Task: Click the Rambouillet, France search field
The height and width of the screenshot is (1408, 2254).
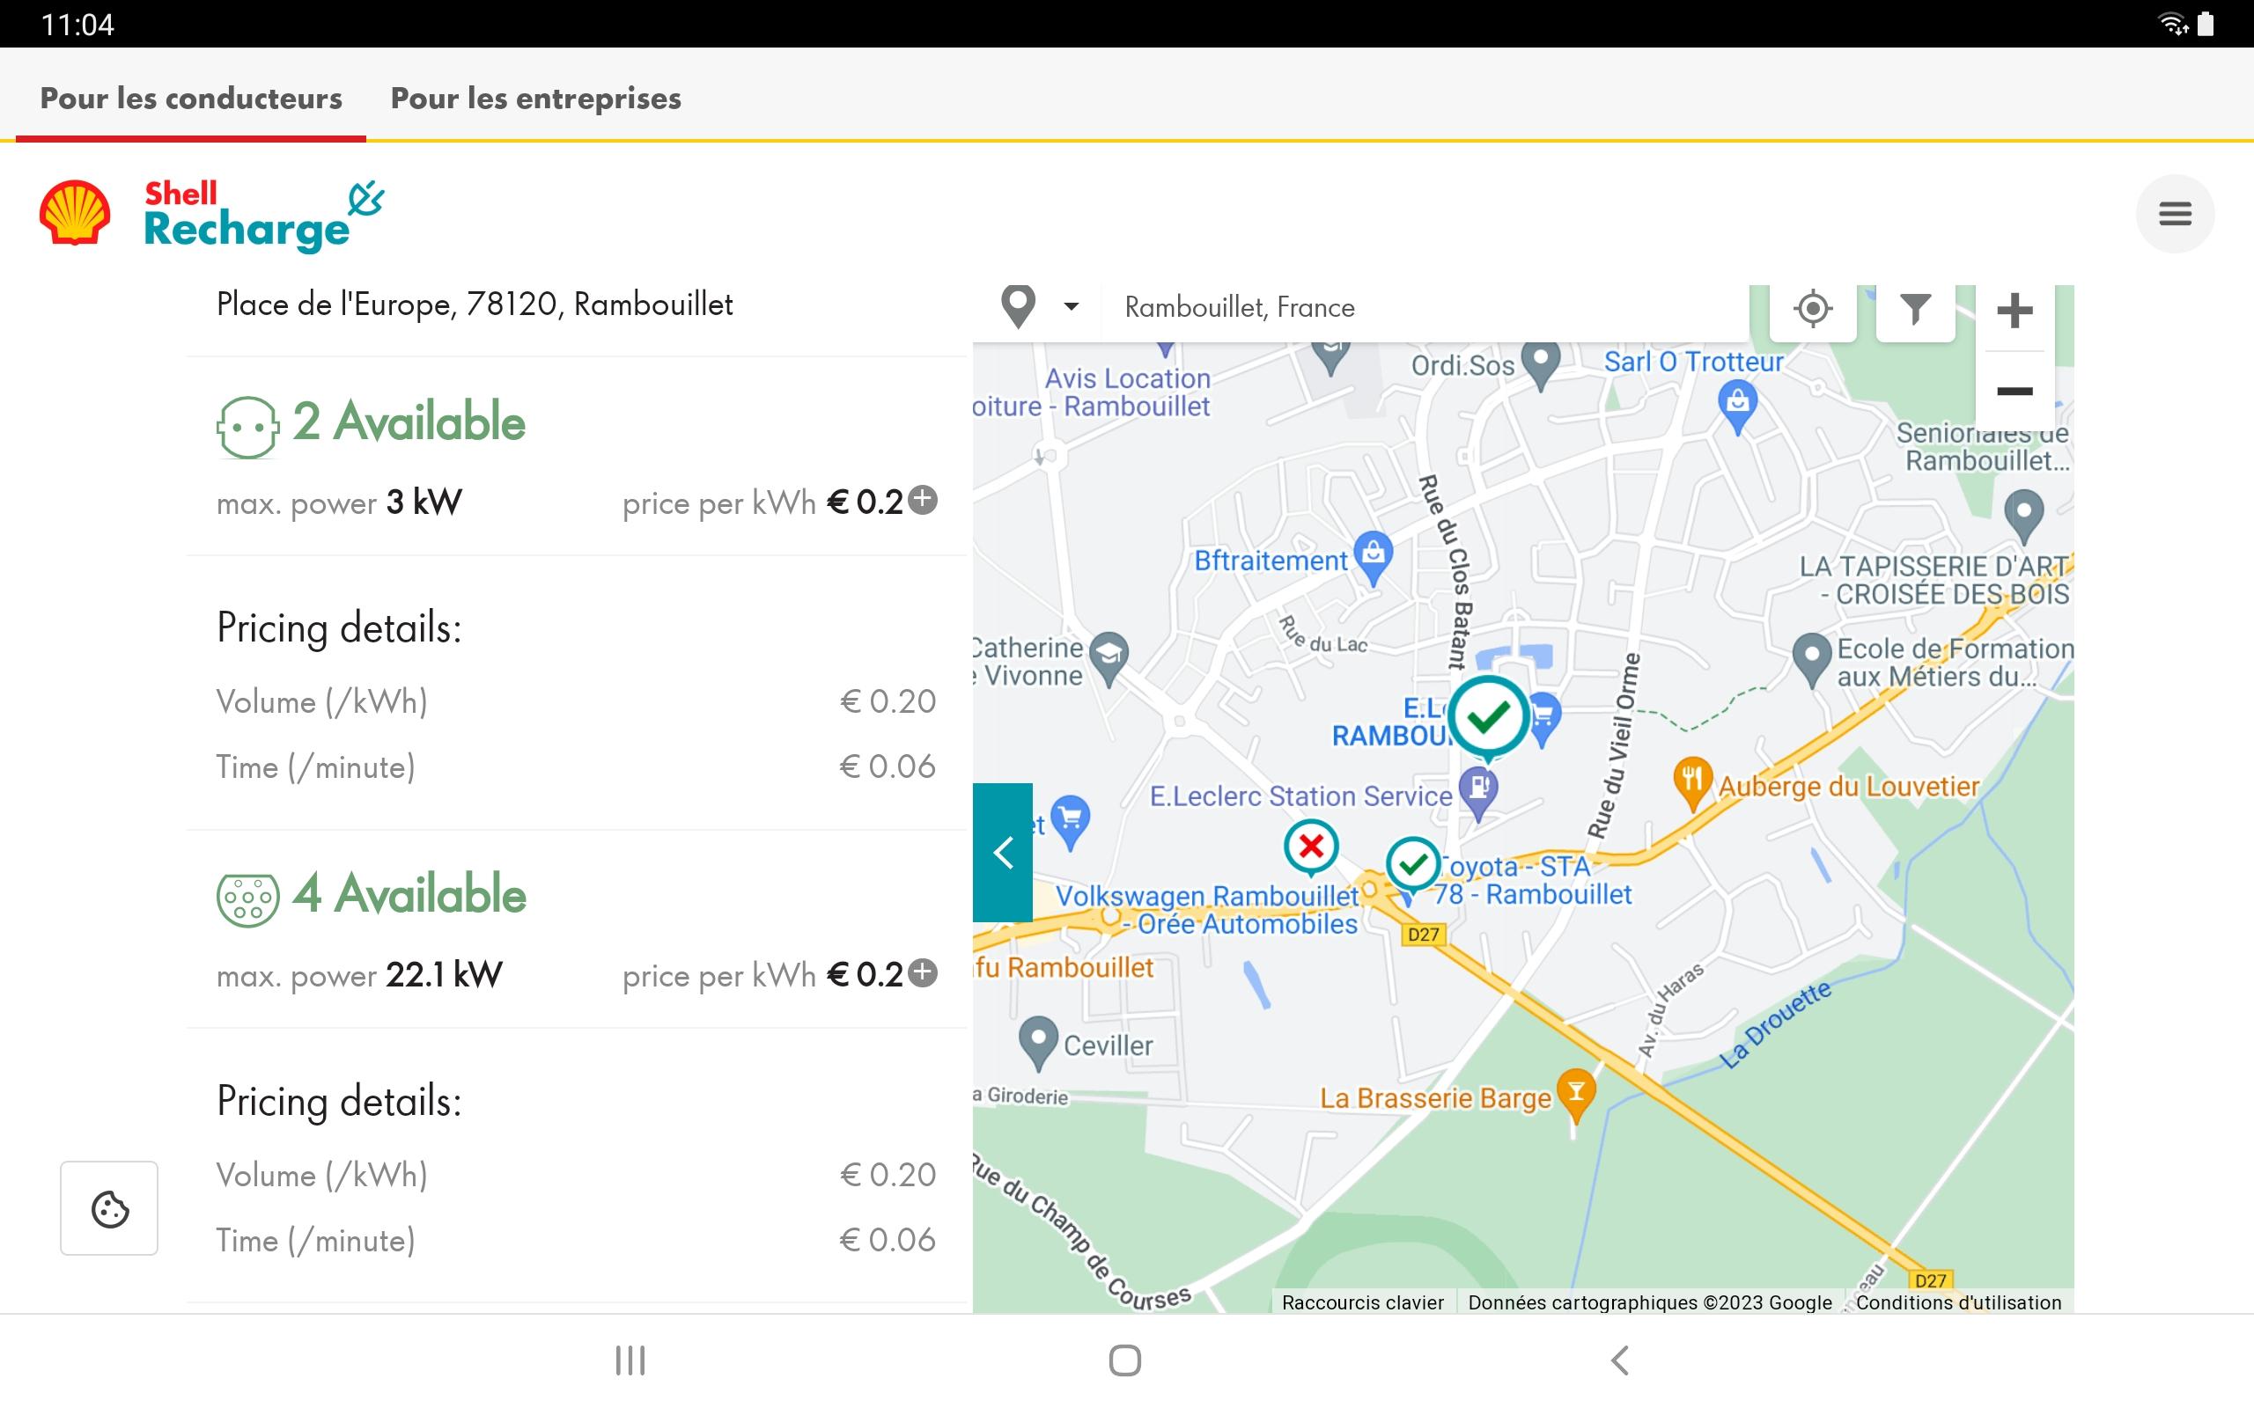Action: tap(1425, 307)
